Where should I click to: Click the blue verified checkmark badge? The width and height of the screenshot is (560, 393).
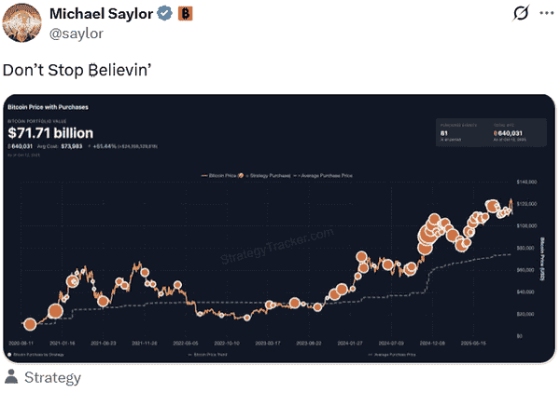(x=161, y=14)
